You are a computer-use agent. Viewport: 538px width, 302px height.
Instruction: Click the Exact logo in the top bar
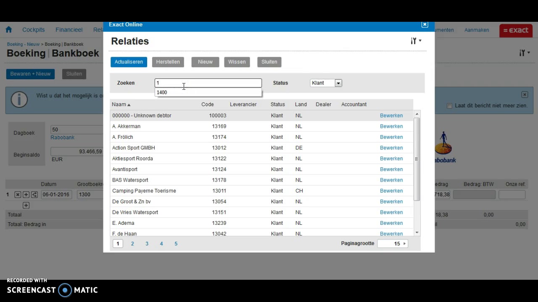516,30
